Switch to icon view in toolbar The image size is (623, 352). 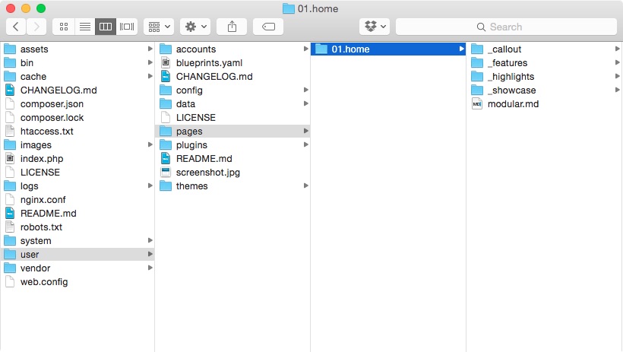[x=63, y=27]
